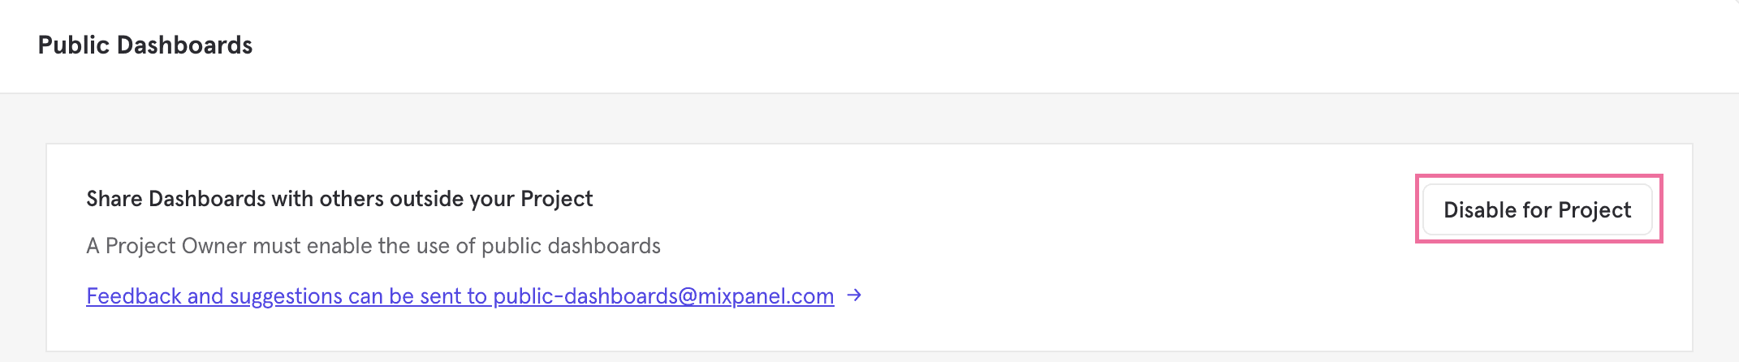Viewport: 1739px width, 362px height.
Task: Click the arrow icon after feedback link
Action: [854, 295]
